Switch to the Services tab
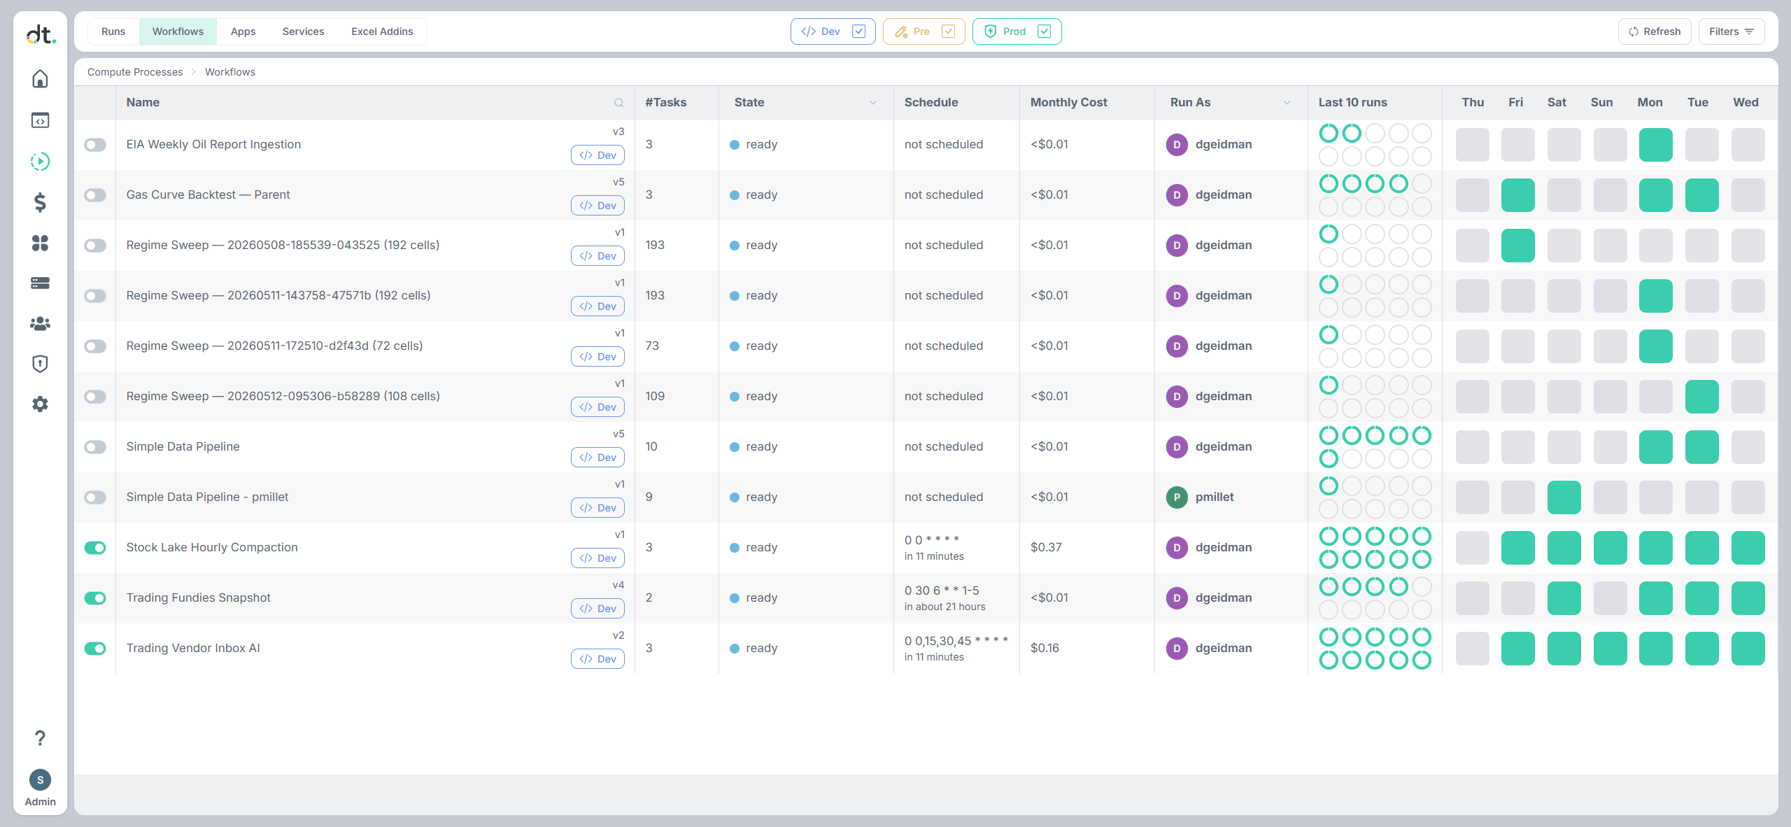This screenshot has width=1791, height=827. [x=303, y=31]
